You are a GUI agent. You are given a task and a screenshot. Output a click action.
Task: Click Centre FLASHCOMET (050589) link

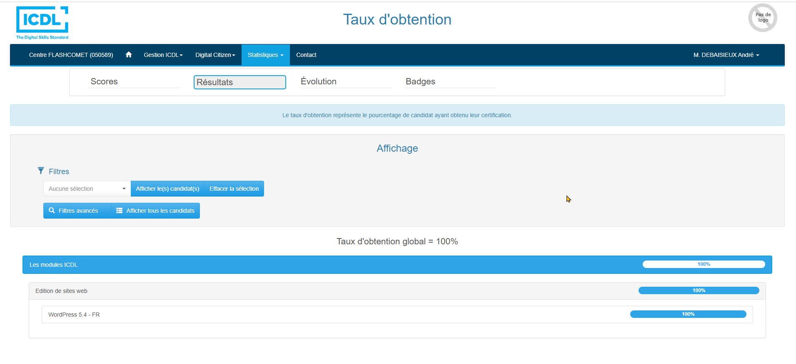click(x=71, y=55)
